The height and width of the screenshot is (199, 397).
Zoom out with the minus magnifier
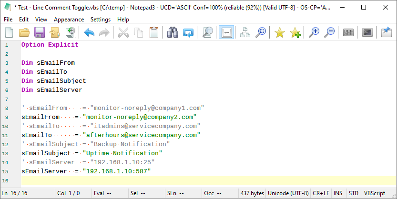point(329,33)
